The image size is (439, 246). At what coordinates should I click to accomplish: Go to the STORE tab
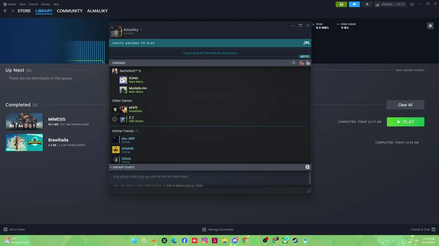pos(24,11)
